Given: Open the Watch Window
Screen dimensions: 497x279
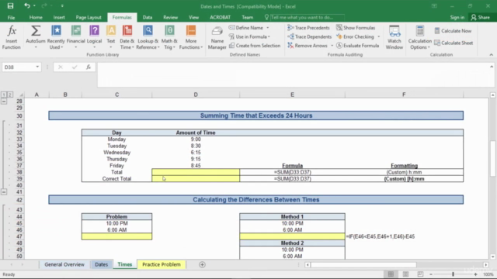Looking at the screenshot, I should click(x=394, y=37).
